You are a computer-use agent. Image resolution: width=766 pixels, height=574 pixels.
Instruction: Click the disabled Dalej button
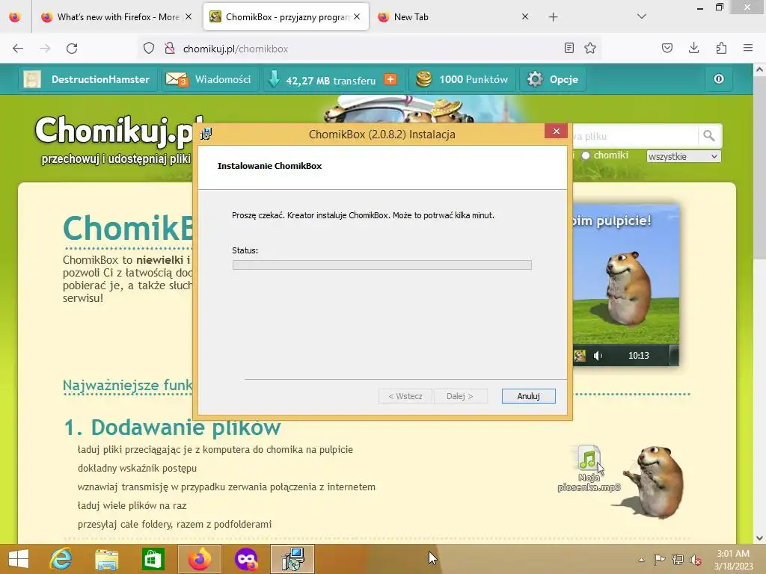(x=460, y=396)
